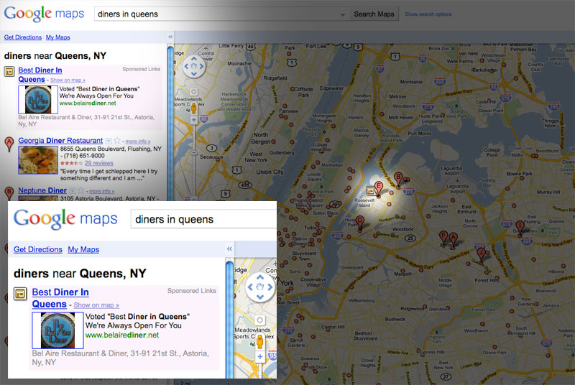
Task: Open Get Directions in the top page
Action: (23, 37)
